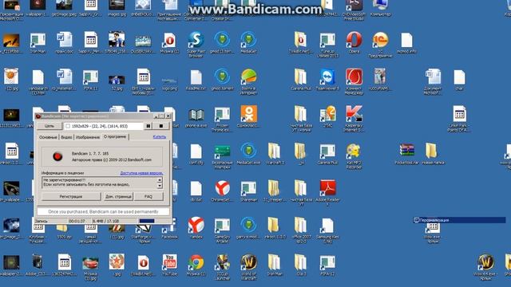The height and width of the screenshot is (287, 511).
Task: Switch to the Основные tab
Action: [x=48, y=137]
